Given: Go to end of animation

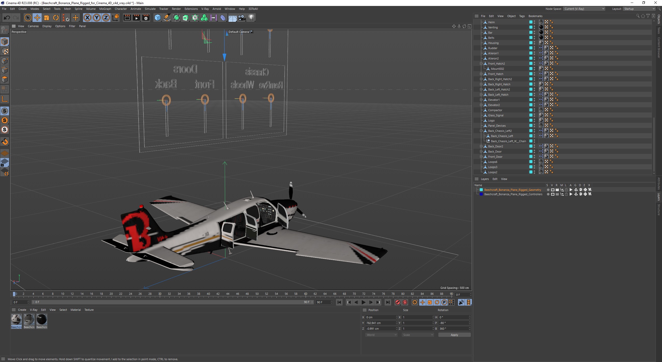Looking at the screenshot, I should (x=388, y=302).
